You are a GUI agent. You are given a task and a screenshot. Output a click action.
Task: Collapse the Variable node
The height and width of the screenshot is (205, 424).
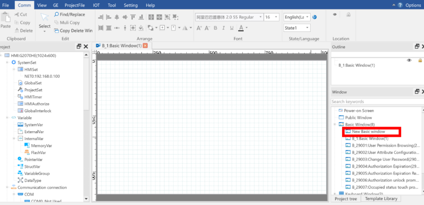(7, 118)
